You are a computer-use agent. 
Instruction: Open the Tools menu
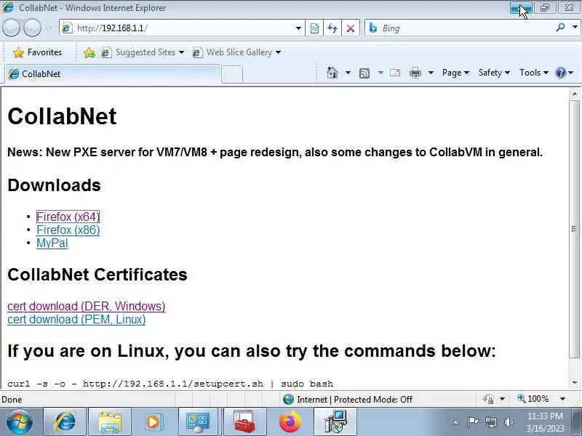[x=534, y=73]
